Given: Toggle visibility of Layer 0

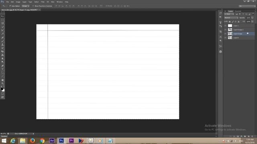Looking at the screenshot, I should (225, 38).
